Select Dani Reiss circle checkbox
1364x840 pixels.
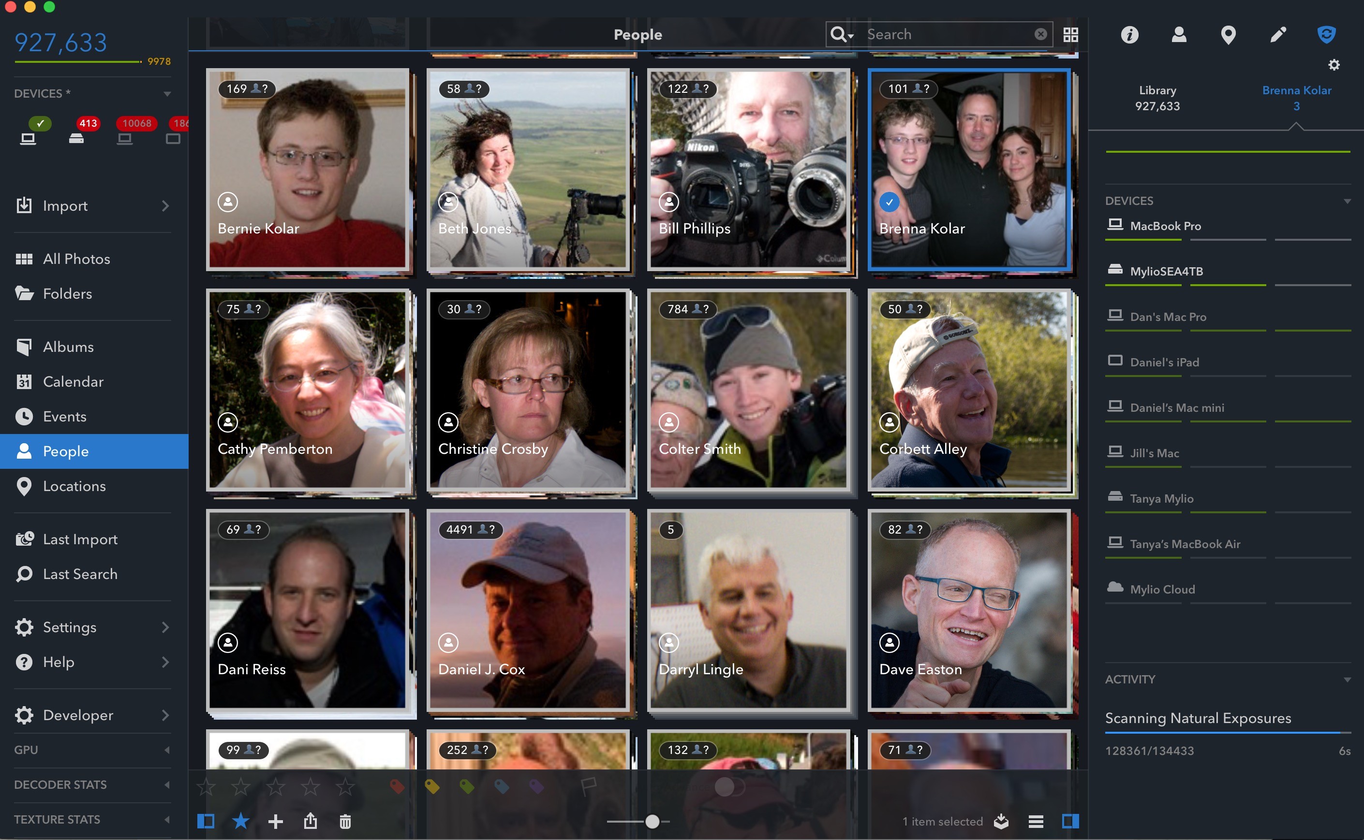(x=228, y=643)
